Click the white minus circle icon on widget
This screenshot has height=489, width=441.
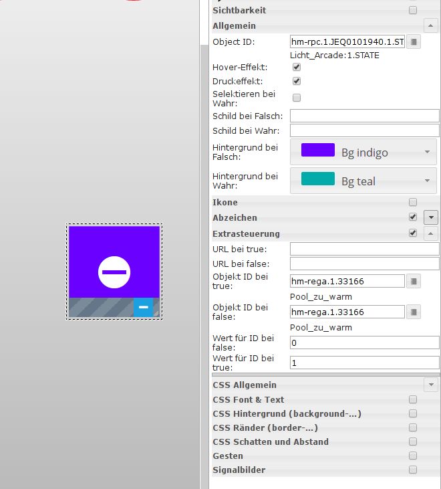[114, 272]
